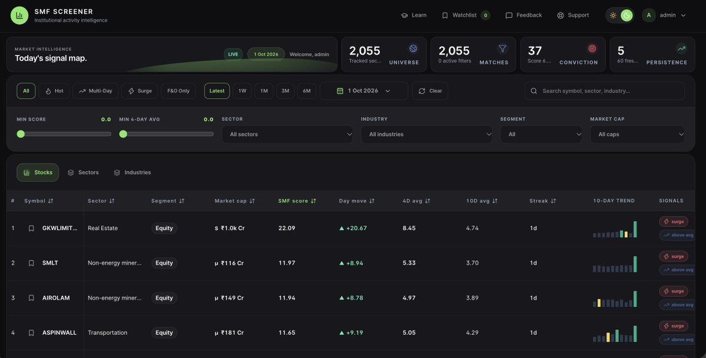Open the ASPINWALL stock symbol
The image size is (706, 358).
59,333
